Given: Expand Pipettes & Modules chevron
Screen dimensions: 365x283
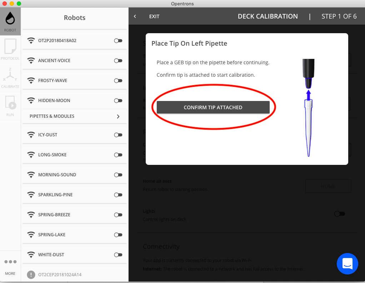Looking at the screenshot, I should 118,116.
